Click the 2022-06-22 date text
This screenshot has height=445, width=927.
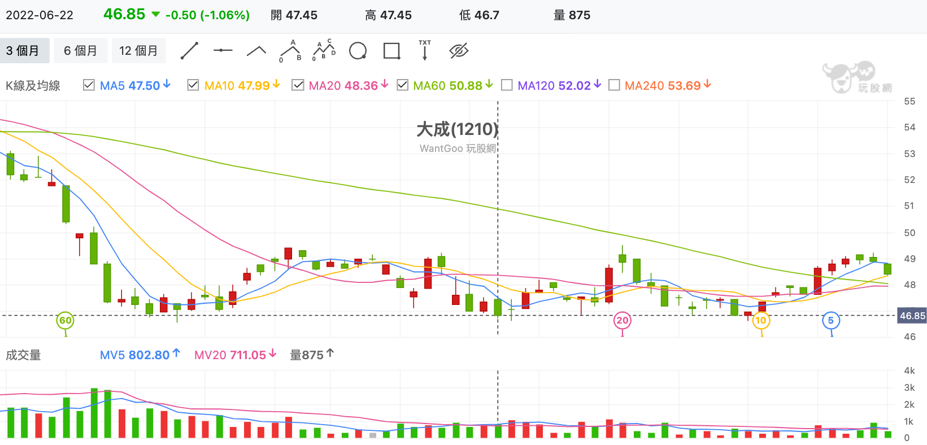[40, 15]
